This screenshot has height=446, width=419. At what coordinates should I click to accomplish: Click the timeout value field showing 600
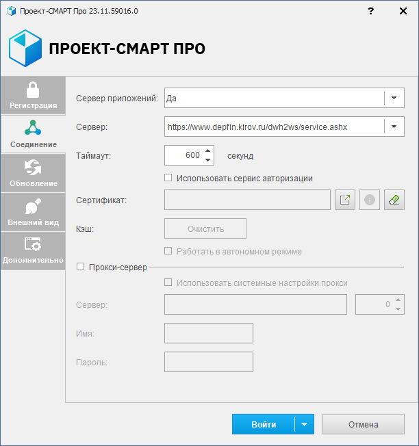tap(183, 155)
